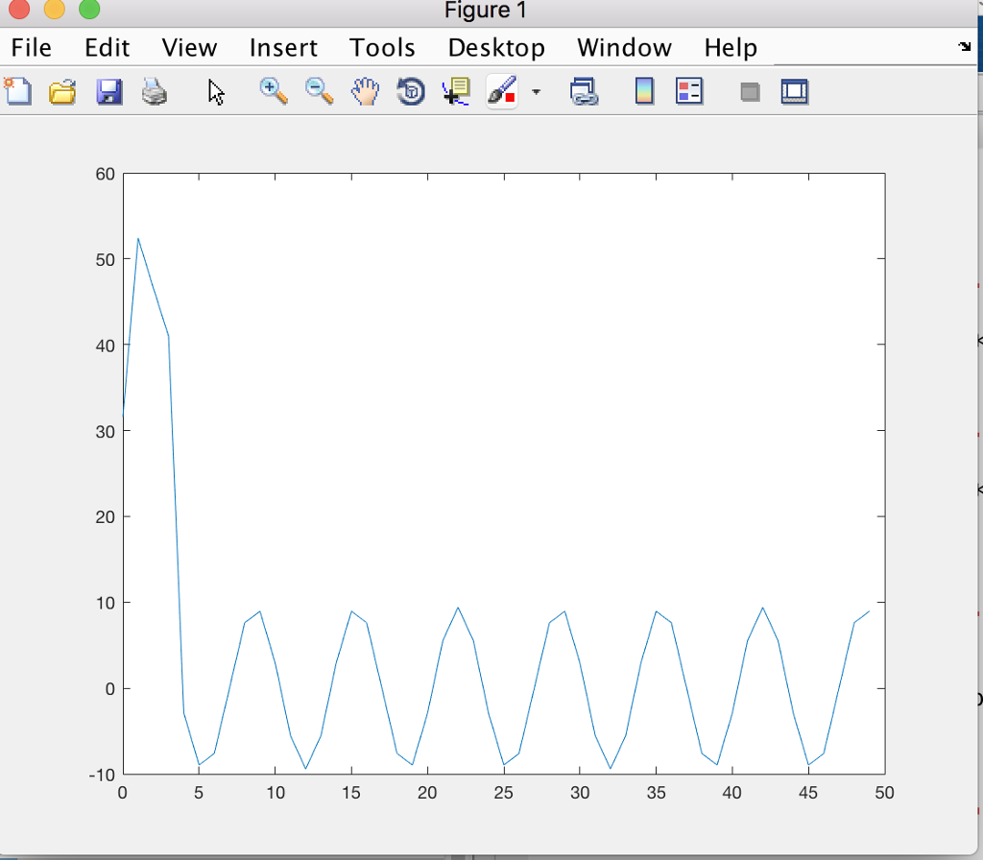The width and height of the screenshot is (983, 860).
Task: Activate the Zoom Out tool
Action: (320, 91)
